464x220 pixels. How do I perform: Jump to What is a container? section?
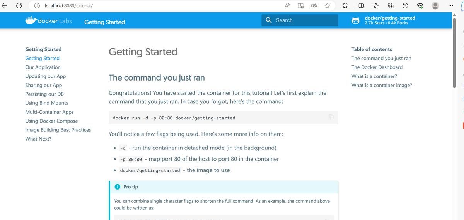tap(374, 76)
